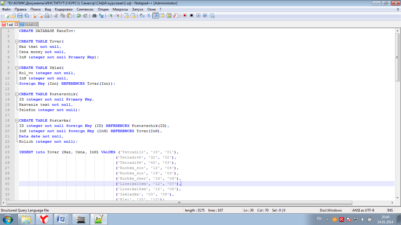Start macro recording with the red circle icon

click(x=185, y=16)
